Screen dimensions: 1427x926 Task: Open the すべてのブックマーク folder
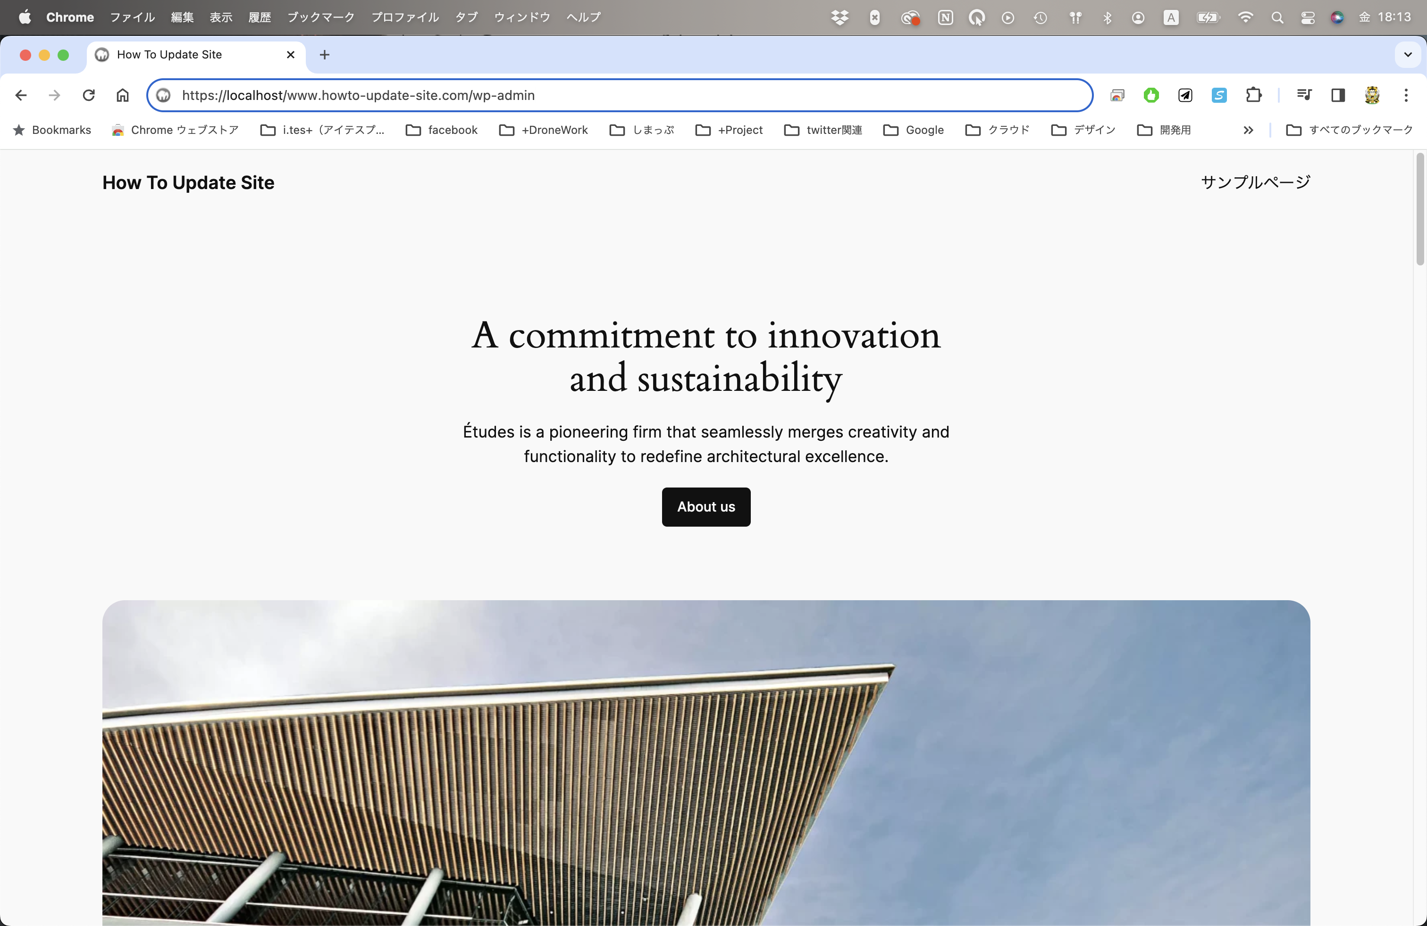(x=1350, y=130)
